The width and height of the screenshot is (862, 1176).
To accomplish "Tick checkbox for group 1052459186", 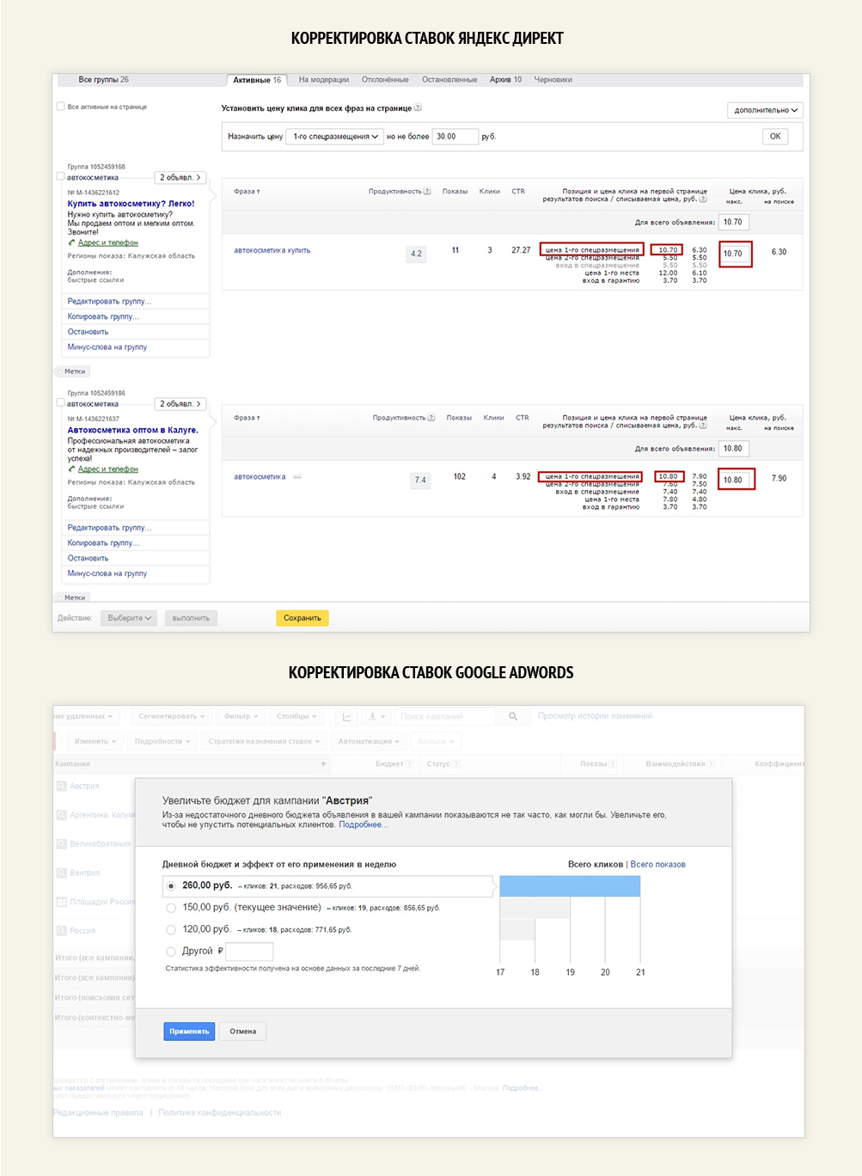I will [61, 403].
